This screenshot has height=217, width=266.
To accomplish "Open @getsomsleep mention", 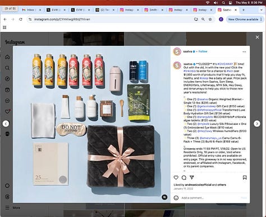I will point(207,106).
